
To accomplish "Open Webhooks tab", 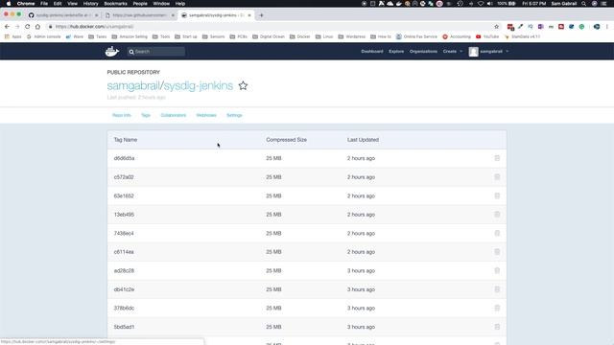I will 206,115.
